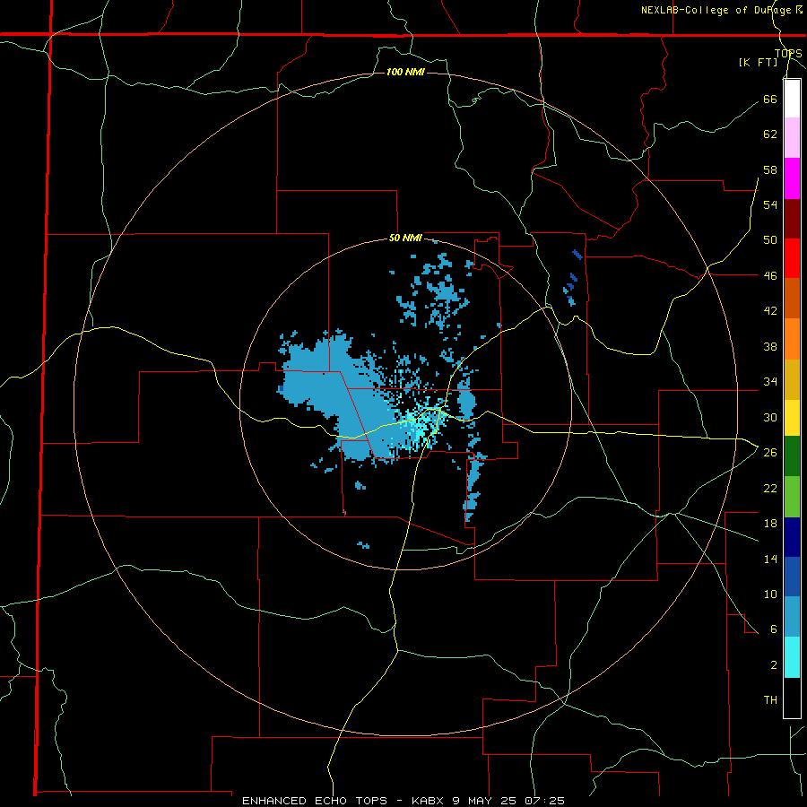The height and width of the screenshot is (807, 807).
Task: Click the '42' legend value
Action: click(770, 311)
